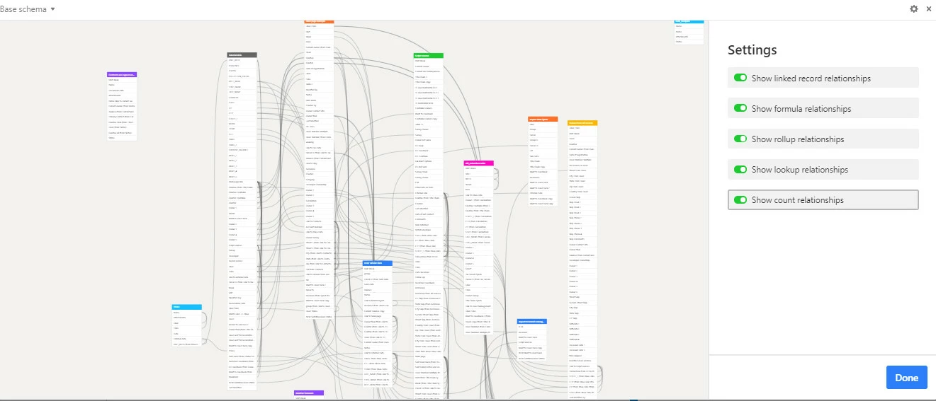Screen dimensions: 936x401
Task: Select the green table header
Action: coord(428,55)
